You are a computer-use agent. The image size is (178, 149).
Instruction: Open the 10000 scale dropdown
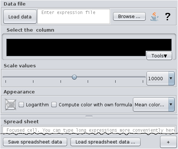(x=171, y=78)
